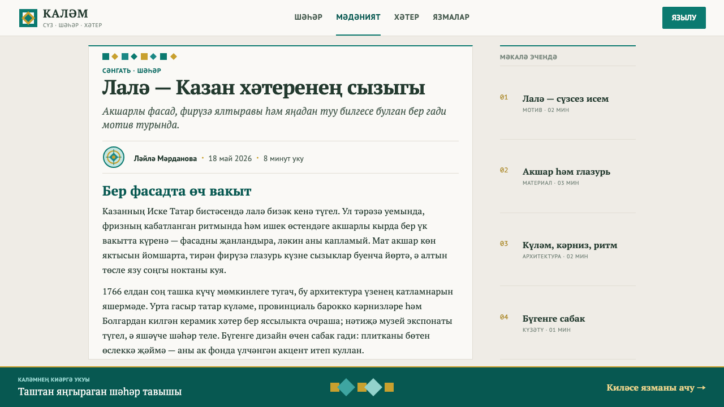Image resolution: width=724 pixels, height=407 pixels.
Task: Click the ЯЗЫЛУ subscribe button
Action: point(684,18)
